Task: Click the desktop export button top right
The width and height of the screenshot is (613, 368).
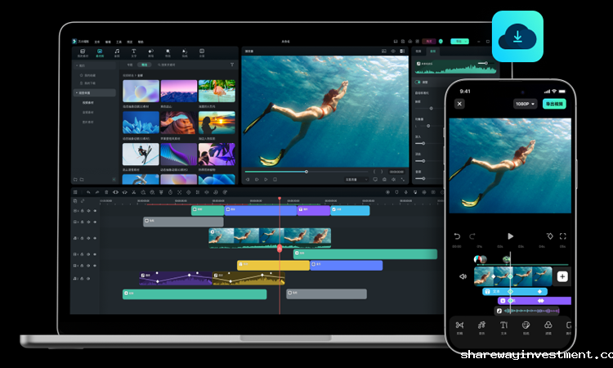Action: 460,40
